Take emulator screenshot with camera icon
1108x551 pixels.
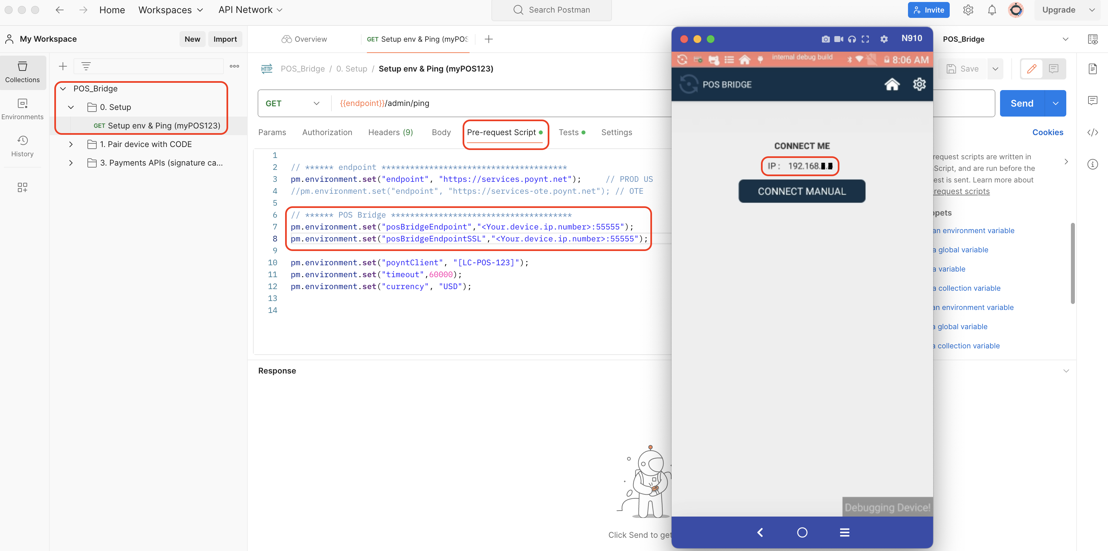tap(826, 39)
